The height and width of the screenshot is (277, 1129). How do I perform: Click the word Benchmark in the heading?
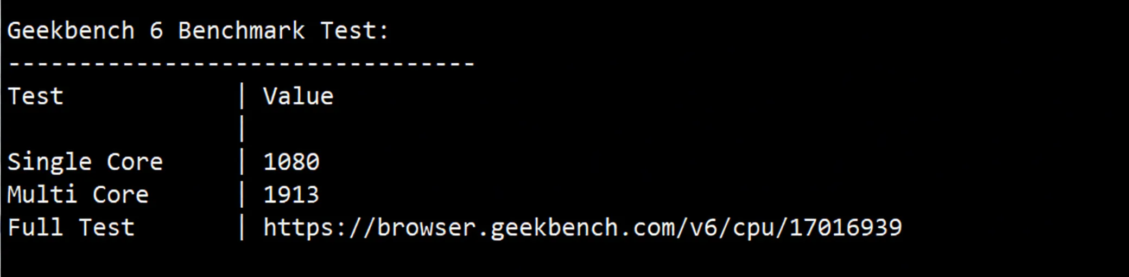click(x=242, y=31)
